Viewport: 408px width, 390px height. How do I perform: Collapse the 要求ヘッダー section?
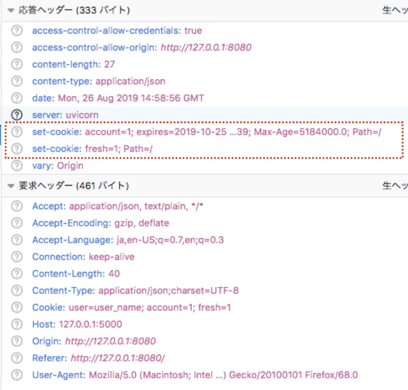tap(11, 186)
